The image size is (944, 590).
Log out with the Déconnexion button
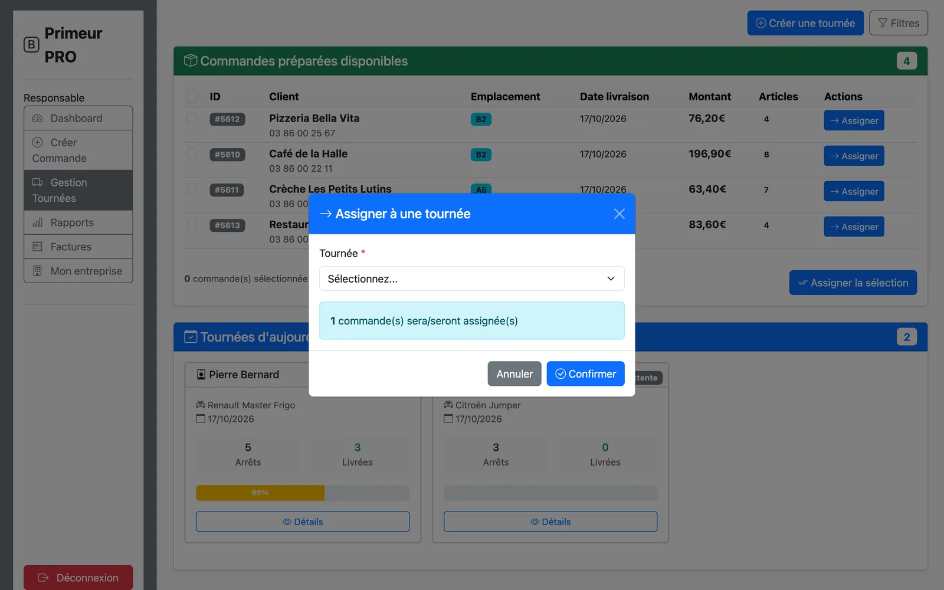tap(78, 578)
